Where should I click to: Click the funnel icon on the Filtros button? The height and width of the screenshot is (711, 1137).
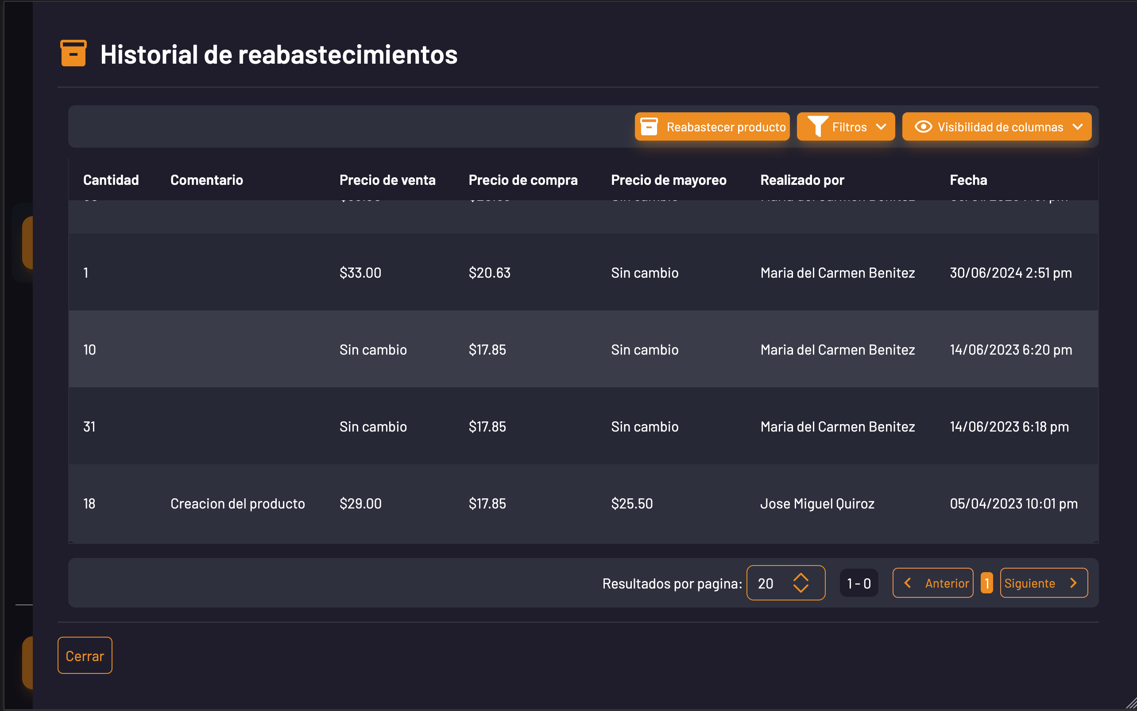click(818, 126)
